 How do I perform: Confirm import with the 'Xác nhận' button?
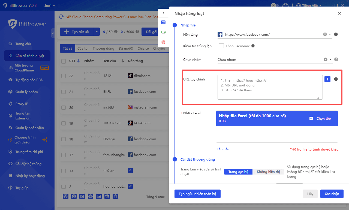pos(332,194)
